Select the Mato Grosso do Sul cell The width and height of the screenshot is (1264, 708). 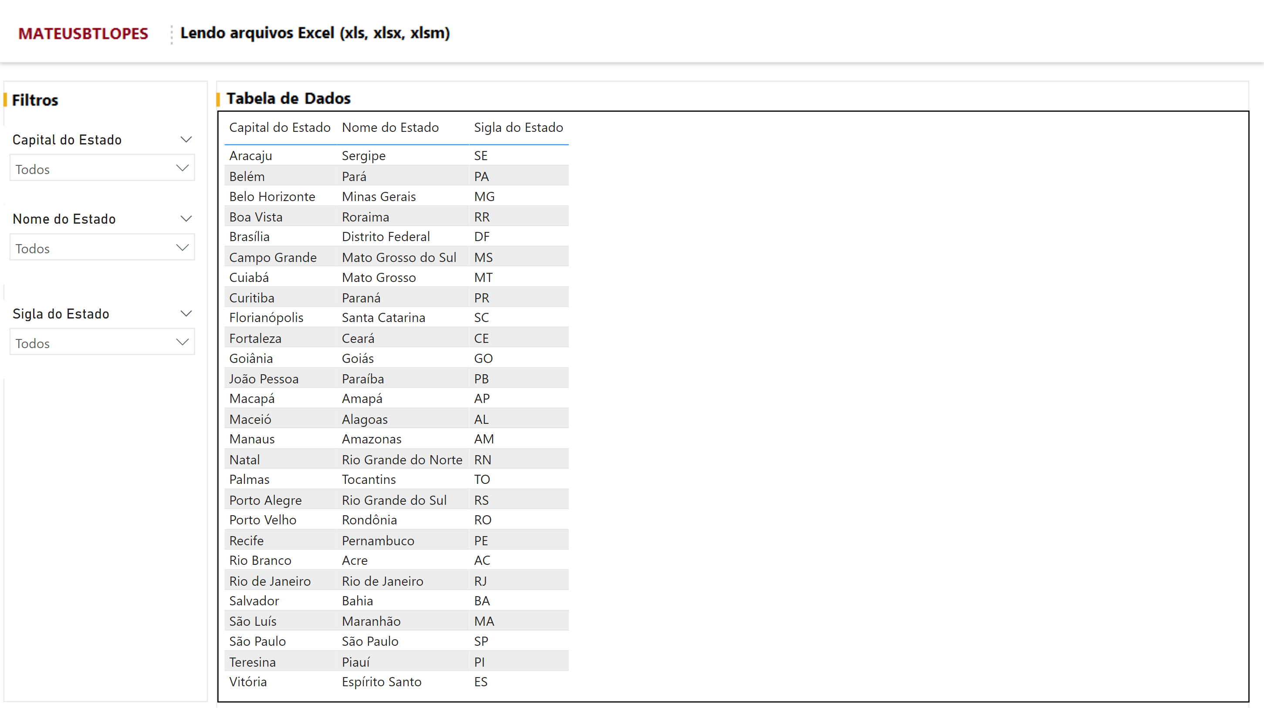(399, 258)
